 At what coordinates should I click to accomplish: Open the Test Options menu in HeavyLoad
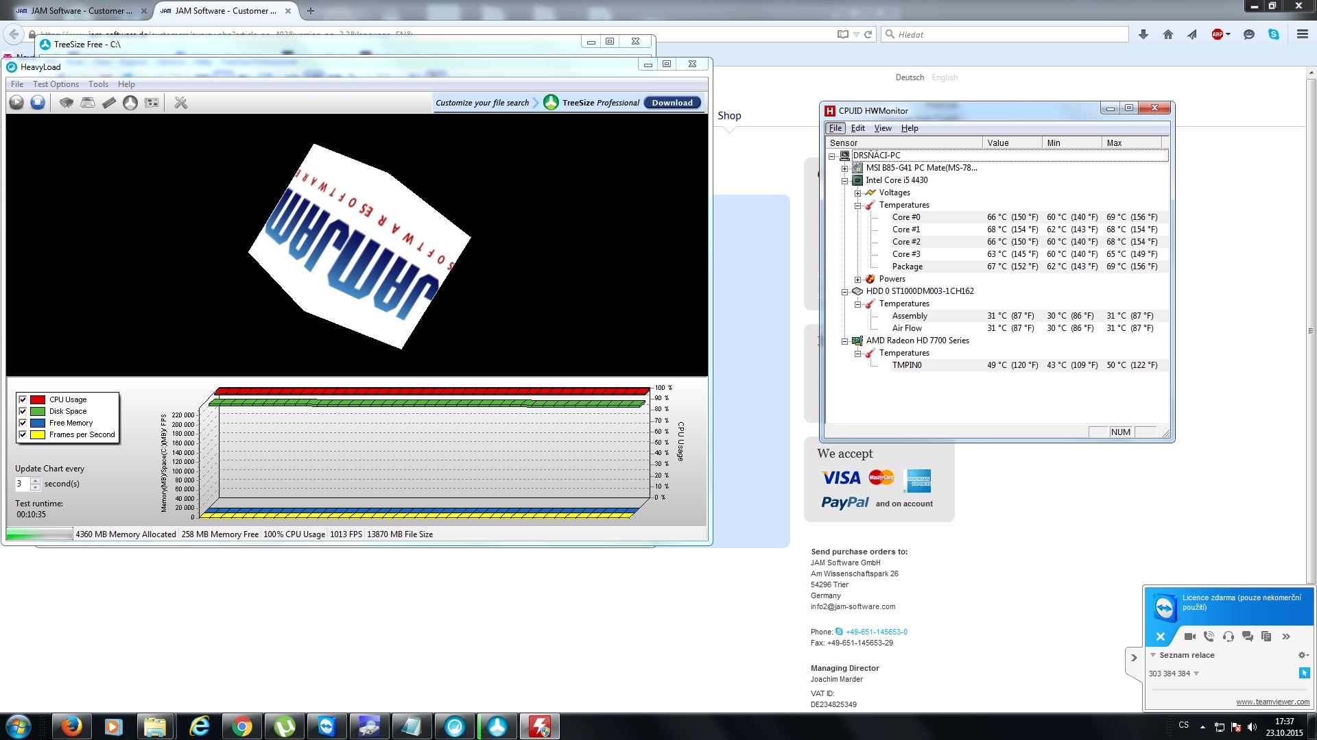56,84
